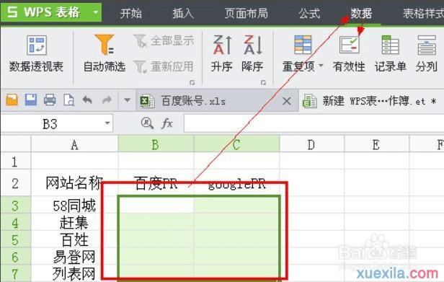This screenshot has height=282, width=444.
Task: Click the cell containing 百度PR
Action: pyautogui.click(x=156, y=183)
